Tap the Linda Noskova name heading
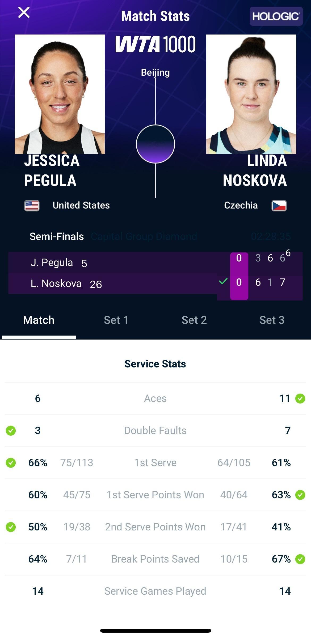311x639 pixels. coord(255,170)
